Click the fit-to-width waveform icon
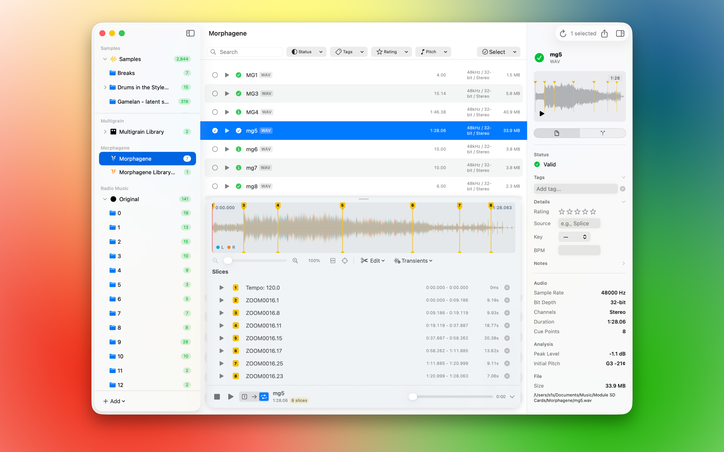This screenshot has height=452, width=724. [x=333, y=261]
